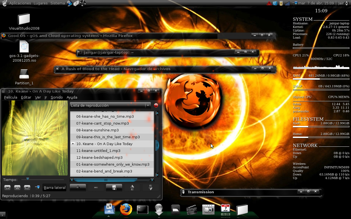Open the Ver menu in Totem
Viewport: 351px width, 219px height.
[38, 97]
